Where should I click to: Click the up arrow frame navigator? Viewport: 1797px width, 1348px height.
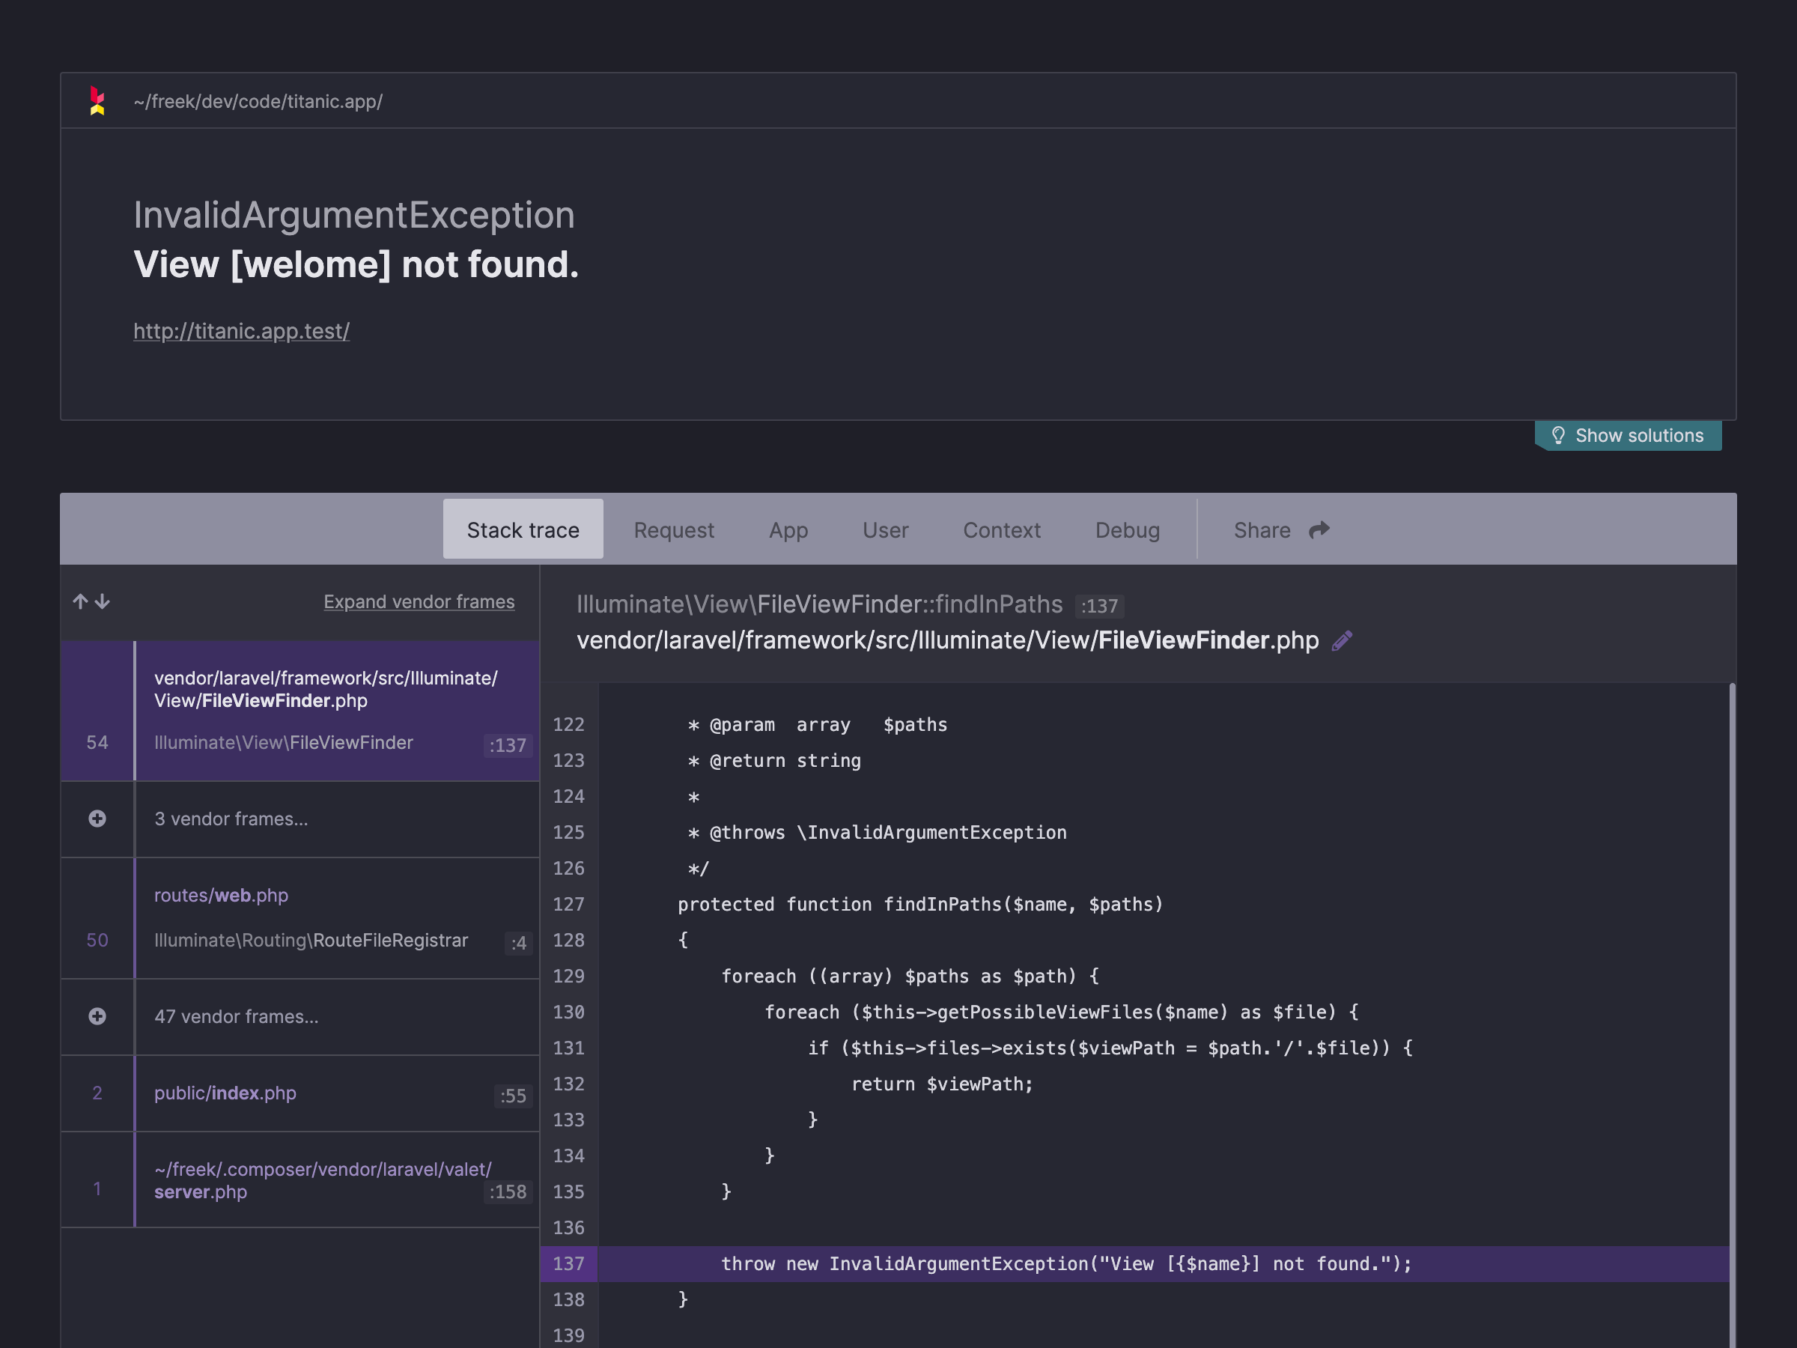[x=79, y=601]
